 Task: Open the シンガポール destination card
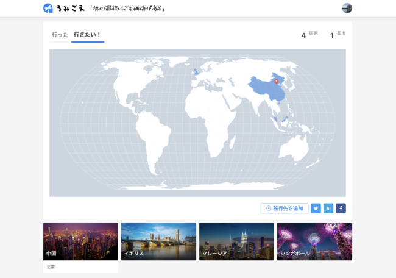[x=314, y=241]
